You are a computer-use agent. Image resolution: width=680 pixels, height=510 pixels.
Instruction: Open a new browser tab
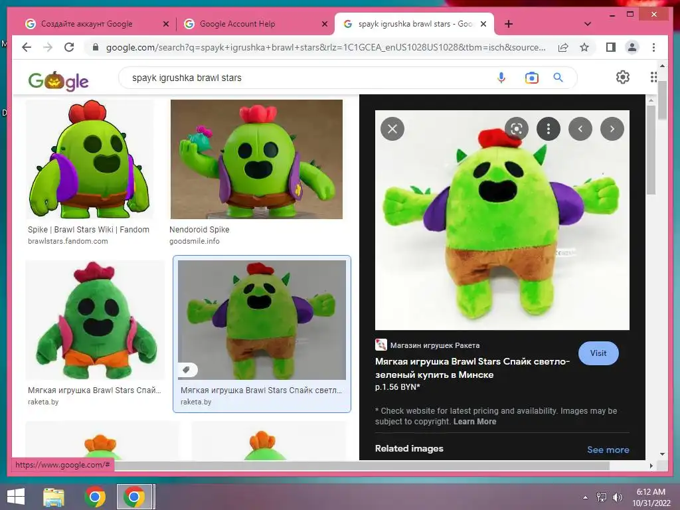pyautogui.click(x=509, y=24)
